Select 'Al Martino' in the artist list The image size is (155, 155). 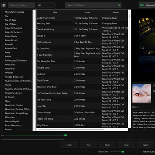10,117
